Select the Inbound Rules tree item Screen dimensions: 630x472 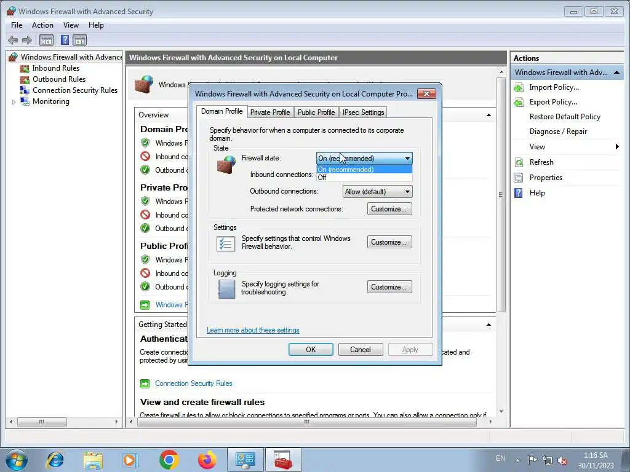coord(55,68)
